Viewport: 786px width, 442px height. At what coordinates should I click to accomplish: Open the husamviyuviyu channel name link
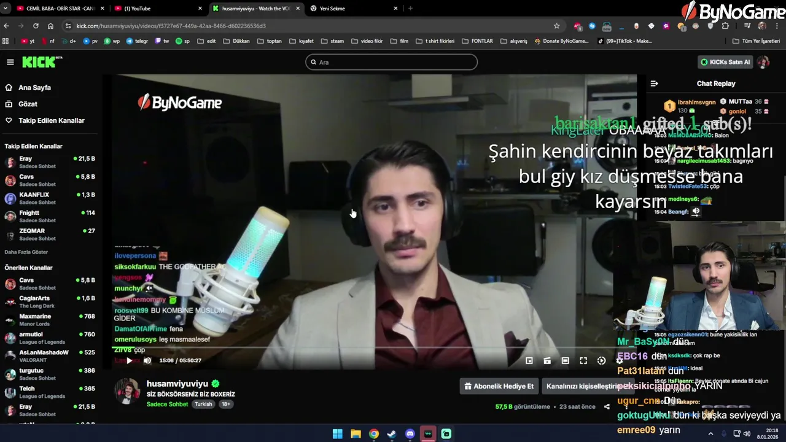[x=177, y=384]
